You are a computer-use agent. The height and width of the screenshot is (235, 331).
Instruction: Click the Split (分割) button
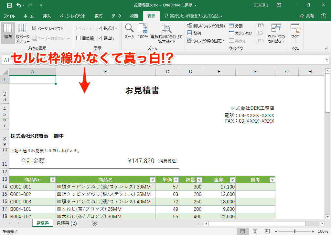(236, 26)
